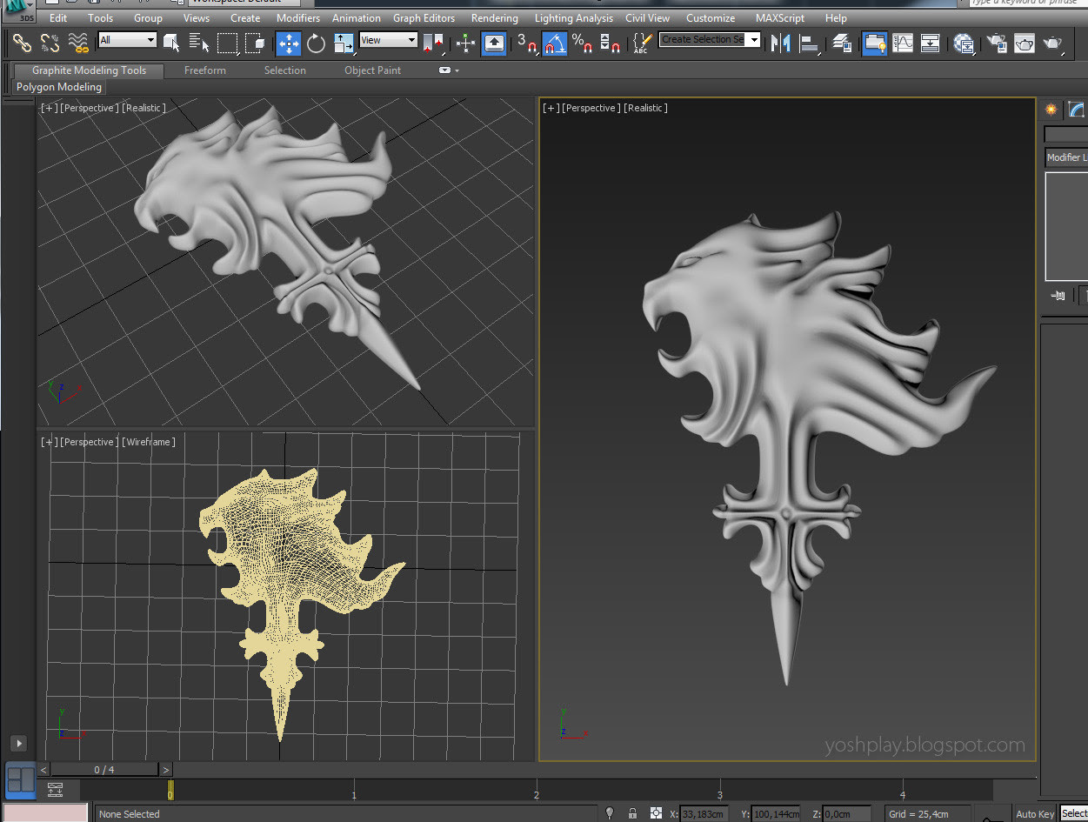
Task: Open the Modifiers menu
Action: (297, 18)
